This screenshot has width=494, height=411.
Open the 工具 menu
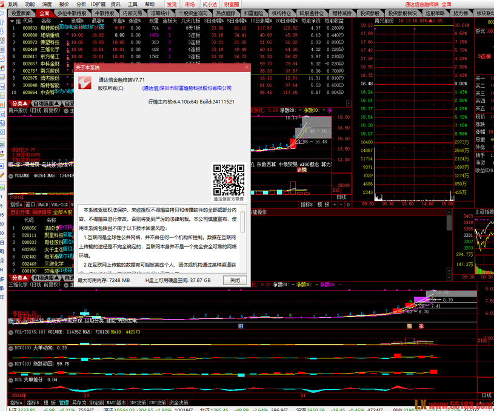[132, 4]
